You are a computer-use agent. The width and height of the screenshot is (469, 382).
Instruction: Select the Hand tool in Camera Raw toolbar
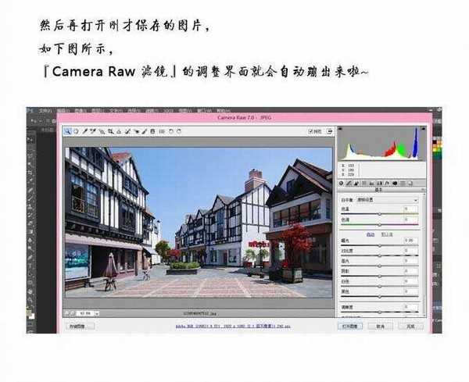coord(76,131)
